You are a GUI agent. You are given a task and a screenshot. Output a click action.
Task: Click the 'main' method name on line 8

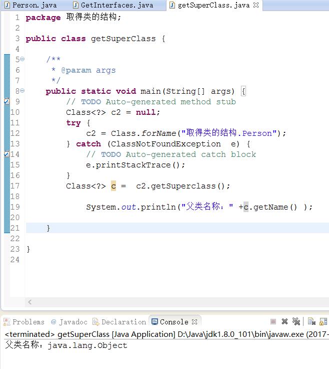pos(150,91)
